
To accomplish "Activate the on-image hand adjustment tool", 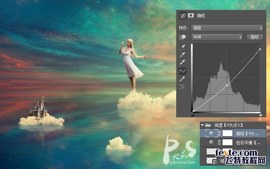I will tap(183, 37).
